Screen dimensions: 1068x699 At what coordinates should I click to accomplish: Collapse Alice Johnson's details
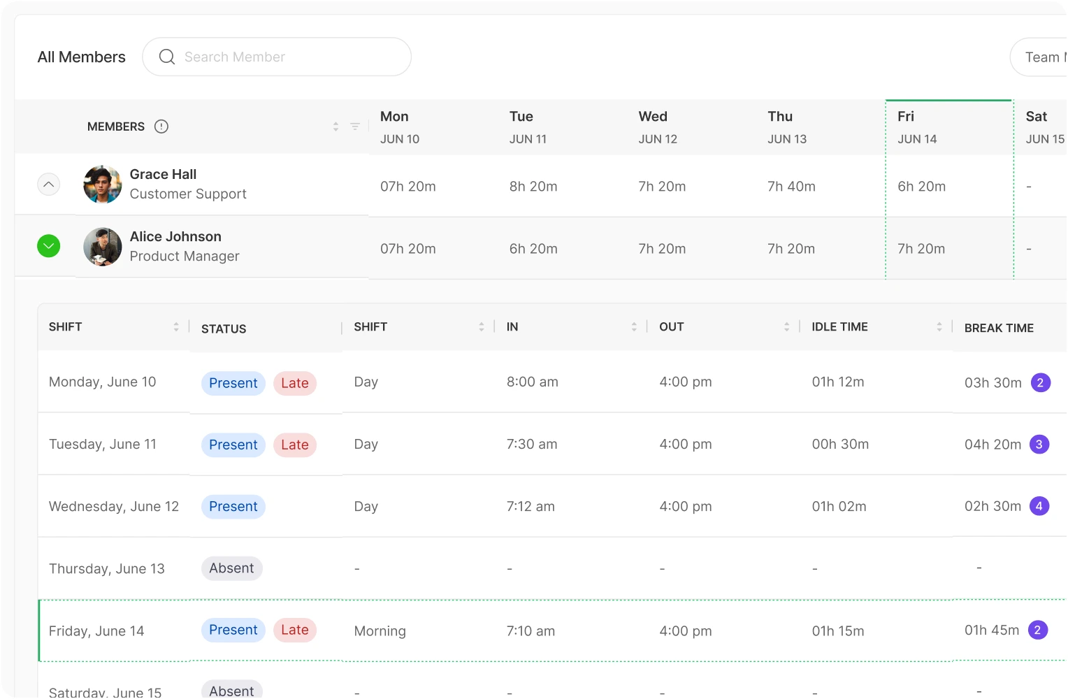coord(48,246)
